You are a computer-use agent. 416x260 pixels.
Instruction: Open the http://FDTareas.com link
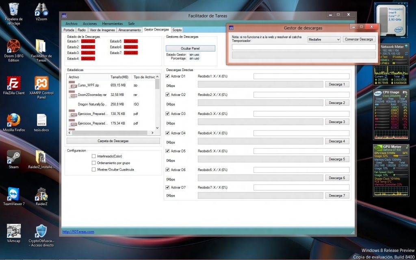[x=78, y=232]
